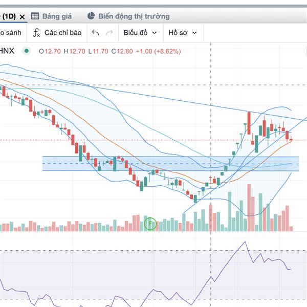Select the blue horizontal support zone rectangle

170,164
